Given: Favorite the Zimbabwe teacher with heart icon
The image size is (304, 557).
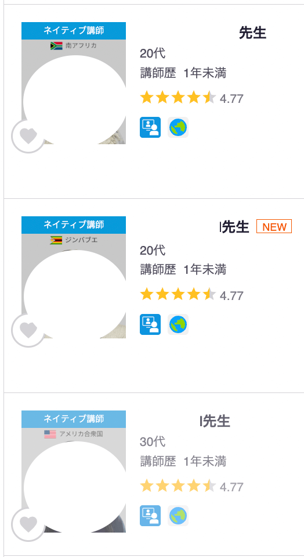Looking at the screenshot, I should coord(28,330).
